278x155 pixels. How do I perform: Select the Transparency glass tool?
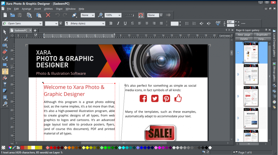[5, 84]
